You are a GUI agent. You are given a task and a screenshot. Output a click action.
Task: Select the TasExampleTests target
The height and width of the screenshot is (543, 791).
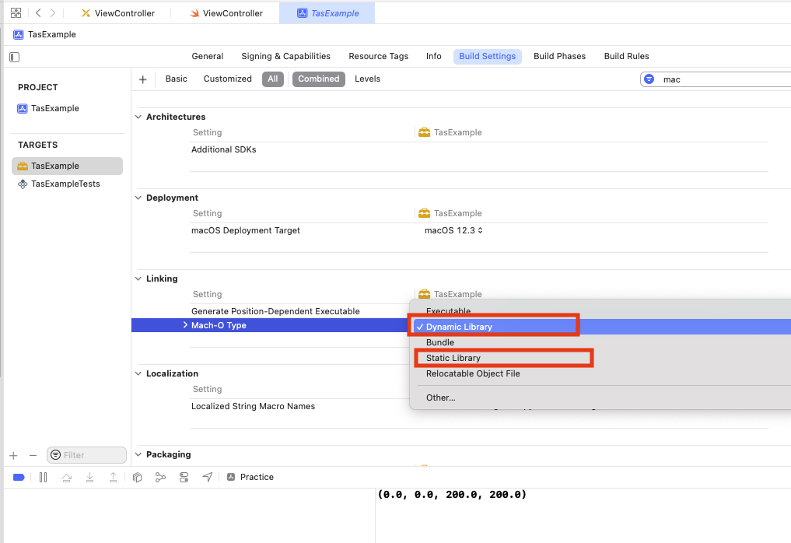pyautogui.click(x=67, y=184)
